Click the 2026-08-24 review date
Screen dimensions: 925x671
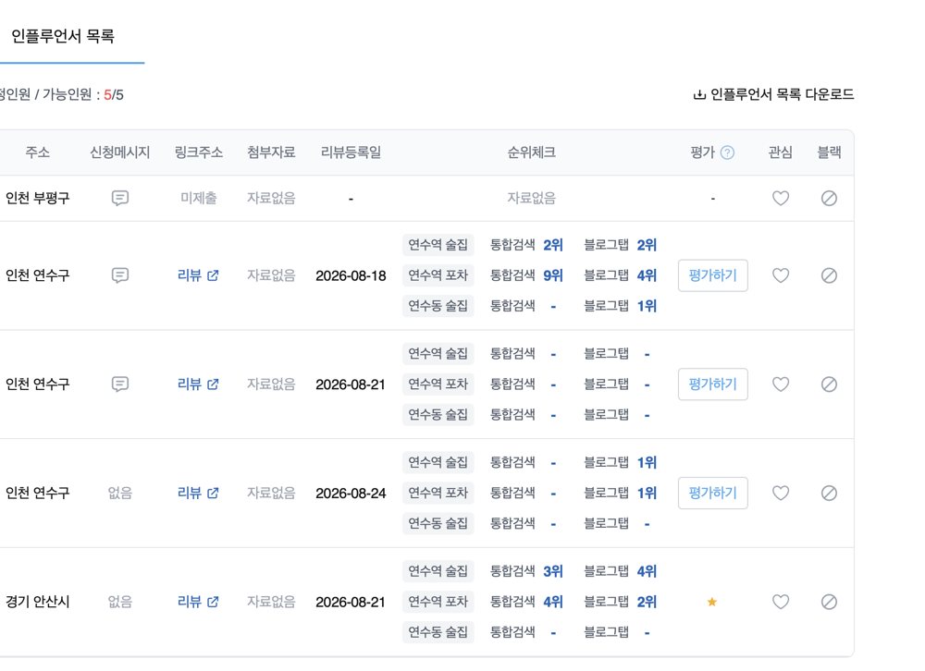pos(351,494)
